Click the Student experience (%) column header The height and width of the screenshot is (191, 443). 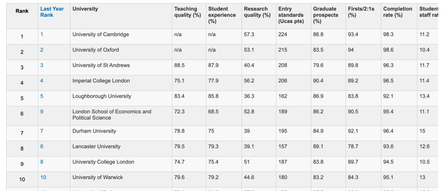click(222, 15)
